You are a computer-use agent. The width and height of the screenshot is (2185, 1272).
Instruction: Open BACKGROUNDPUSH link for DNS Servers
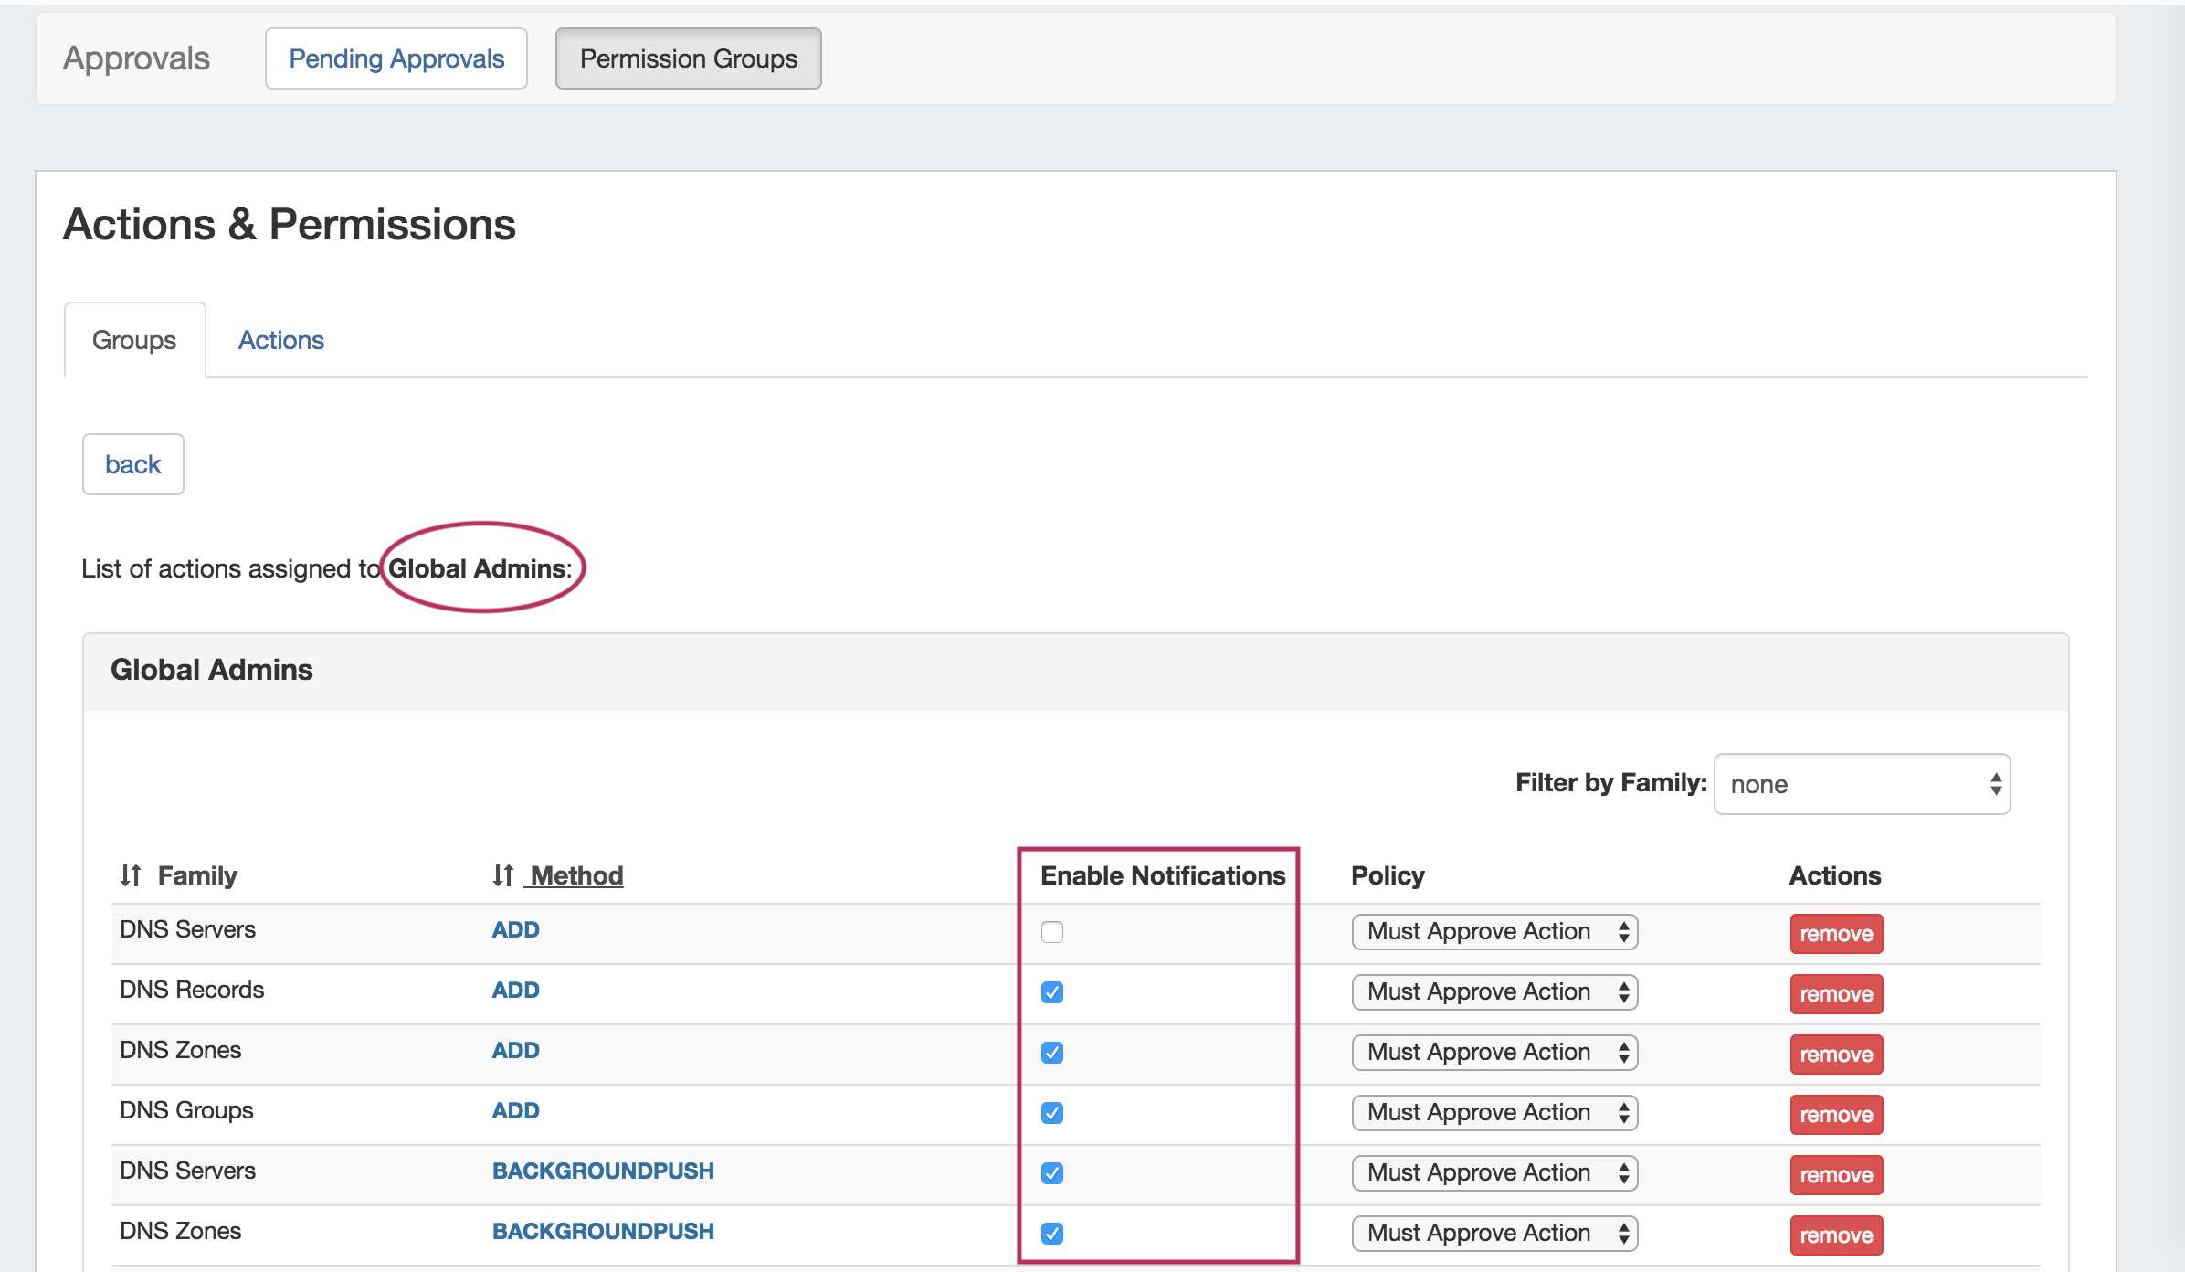tap(603, 1171)
